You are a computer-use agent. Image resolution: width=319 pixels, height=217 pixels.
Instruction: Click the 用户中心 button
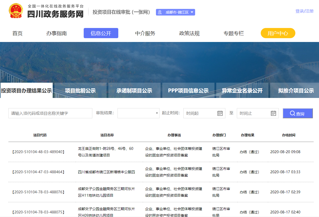click(x=278, y=33)
